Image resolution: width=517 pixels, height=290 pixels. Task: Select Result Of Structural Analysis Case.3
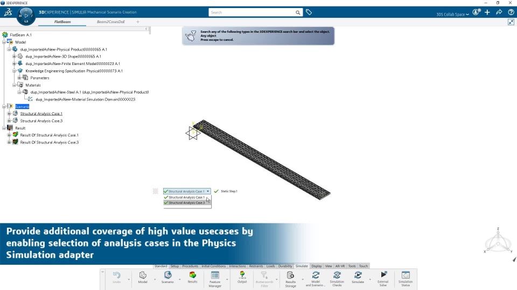(49, 142)
